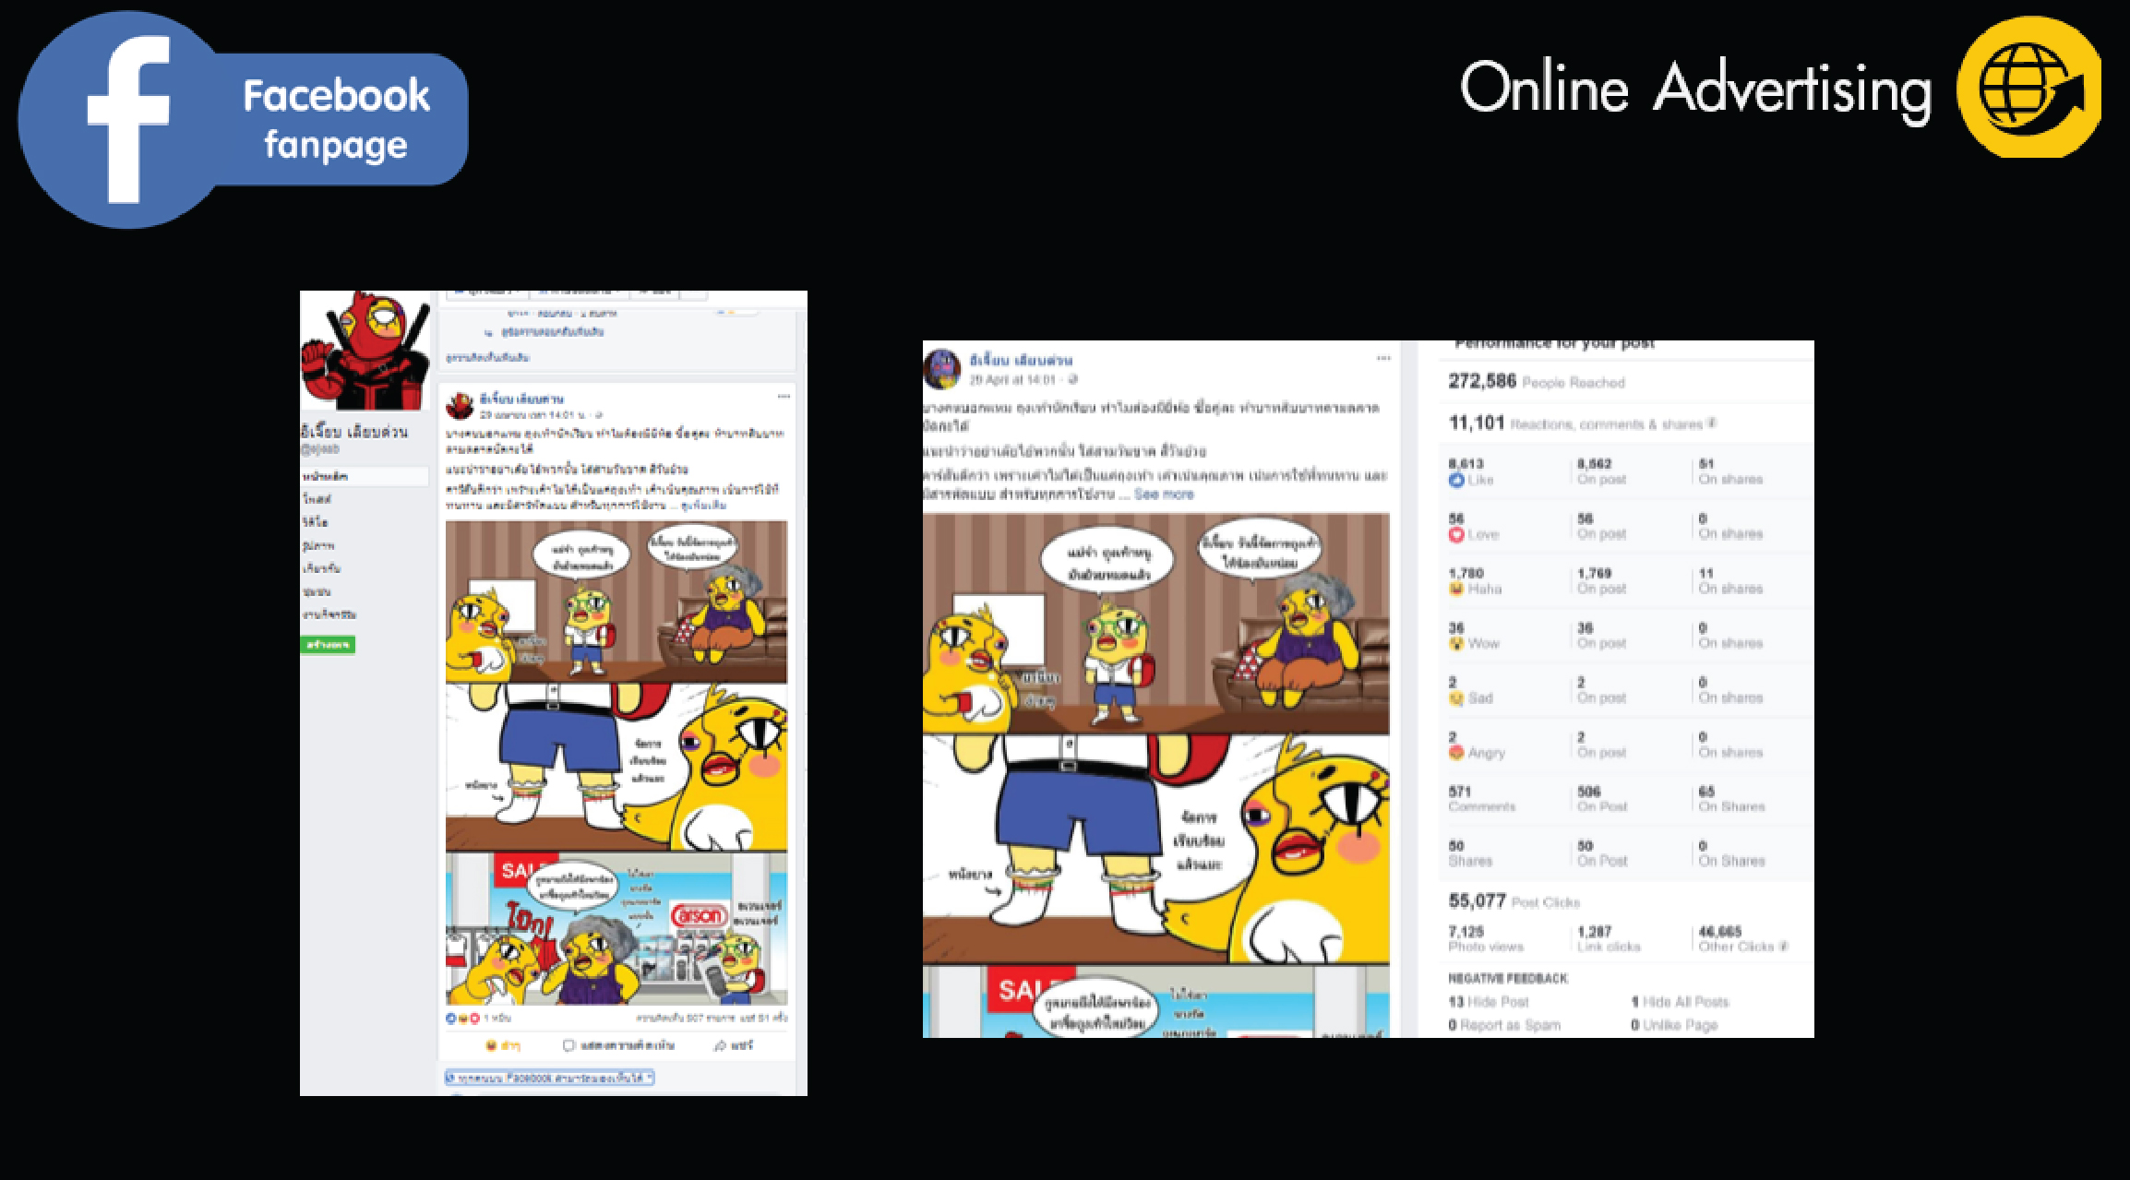Click the large page name under profile picture

[x=354, y=431]
